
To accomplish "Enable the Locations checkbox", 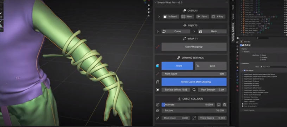I will pyautogui.click(x=261, y=57).
